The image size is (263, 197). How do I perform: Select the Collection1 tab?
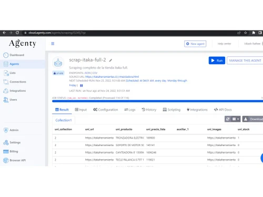(64, 120)
